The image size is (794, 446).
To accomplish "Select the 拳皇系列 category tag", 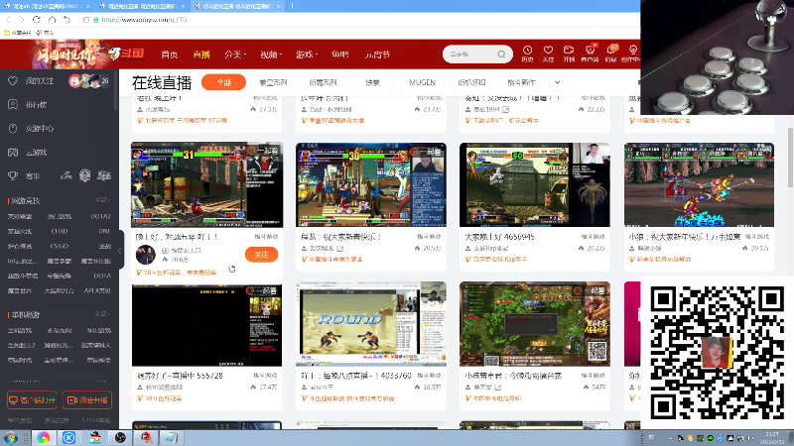I will 274,82.
